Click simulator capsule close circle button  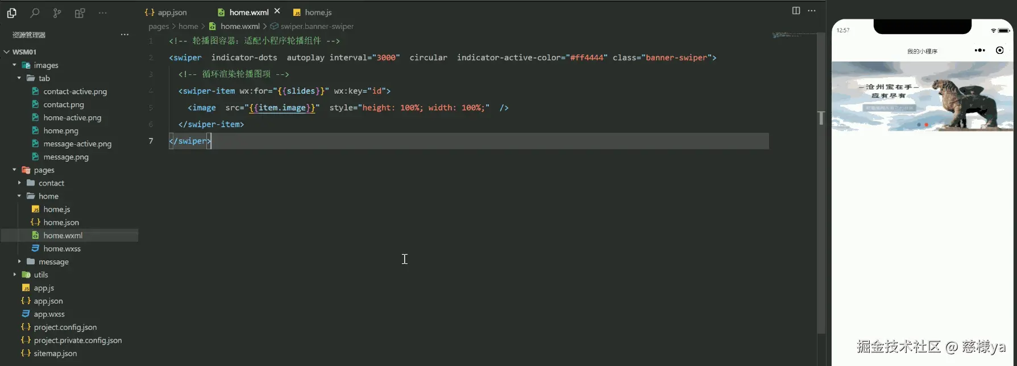click(1000, 51)
